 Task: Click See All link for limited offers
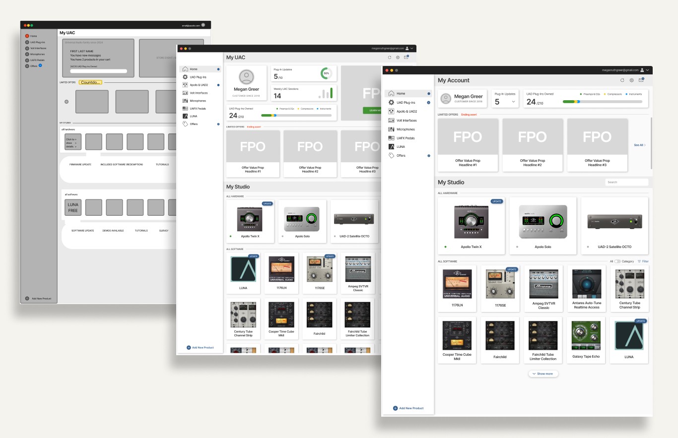coord(640,145)
